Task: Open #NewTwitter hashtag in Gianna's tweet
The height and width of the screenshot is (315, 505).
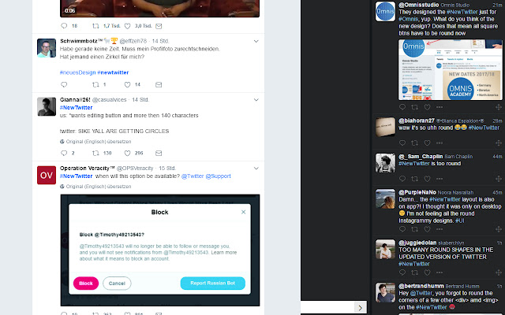Action: click(x=76, y=107)
